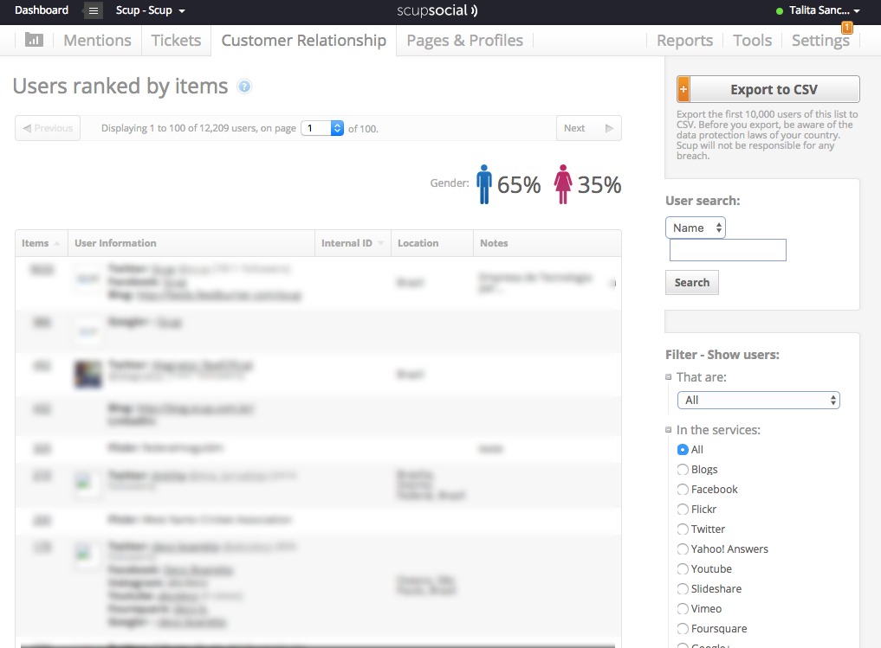Select the Slideshare radio button
This screenshot has height=648, width=881.
pyautogui.click(x=683, y=589)
